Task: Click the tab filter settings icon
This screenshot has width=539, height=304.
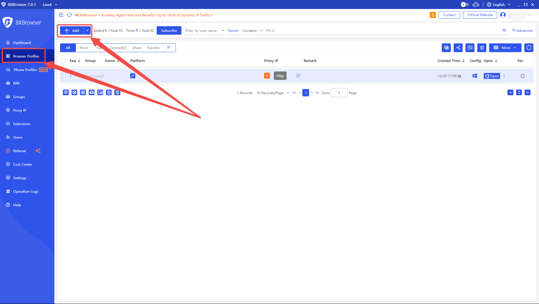Action: pyautogui.click(x=169, y=48)
